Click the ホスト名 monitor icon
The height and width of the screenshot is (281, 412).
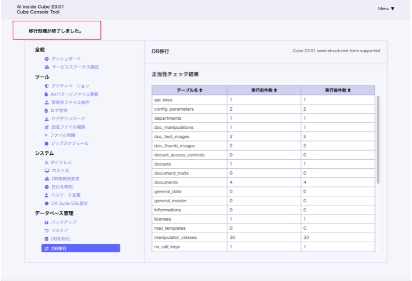(47, 171)
